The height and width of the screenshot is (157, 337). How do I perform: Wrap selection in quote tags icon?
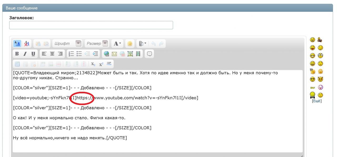(150, 54)
